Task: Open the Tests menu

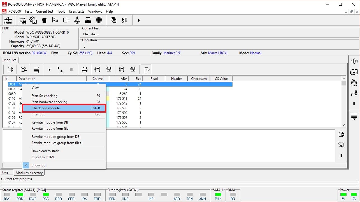Action: pyautogui.click(x=28, y=11)
